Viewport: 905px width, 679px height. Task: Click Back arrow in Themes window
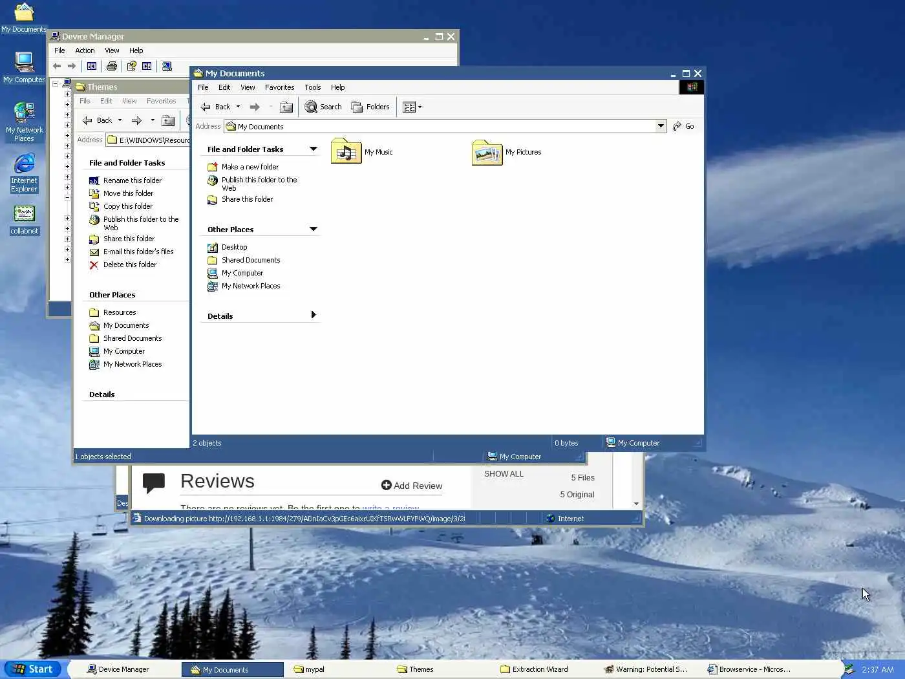[x=98, y=120]
